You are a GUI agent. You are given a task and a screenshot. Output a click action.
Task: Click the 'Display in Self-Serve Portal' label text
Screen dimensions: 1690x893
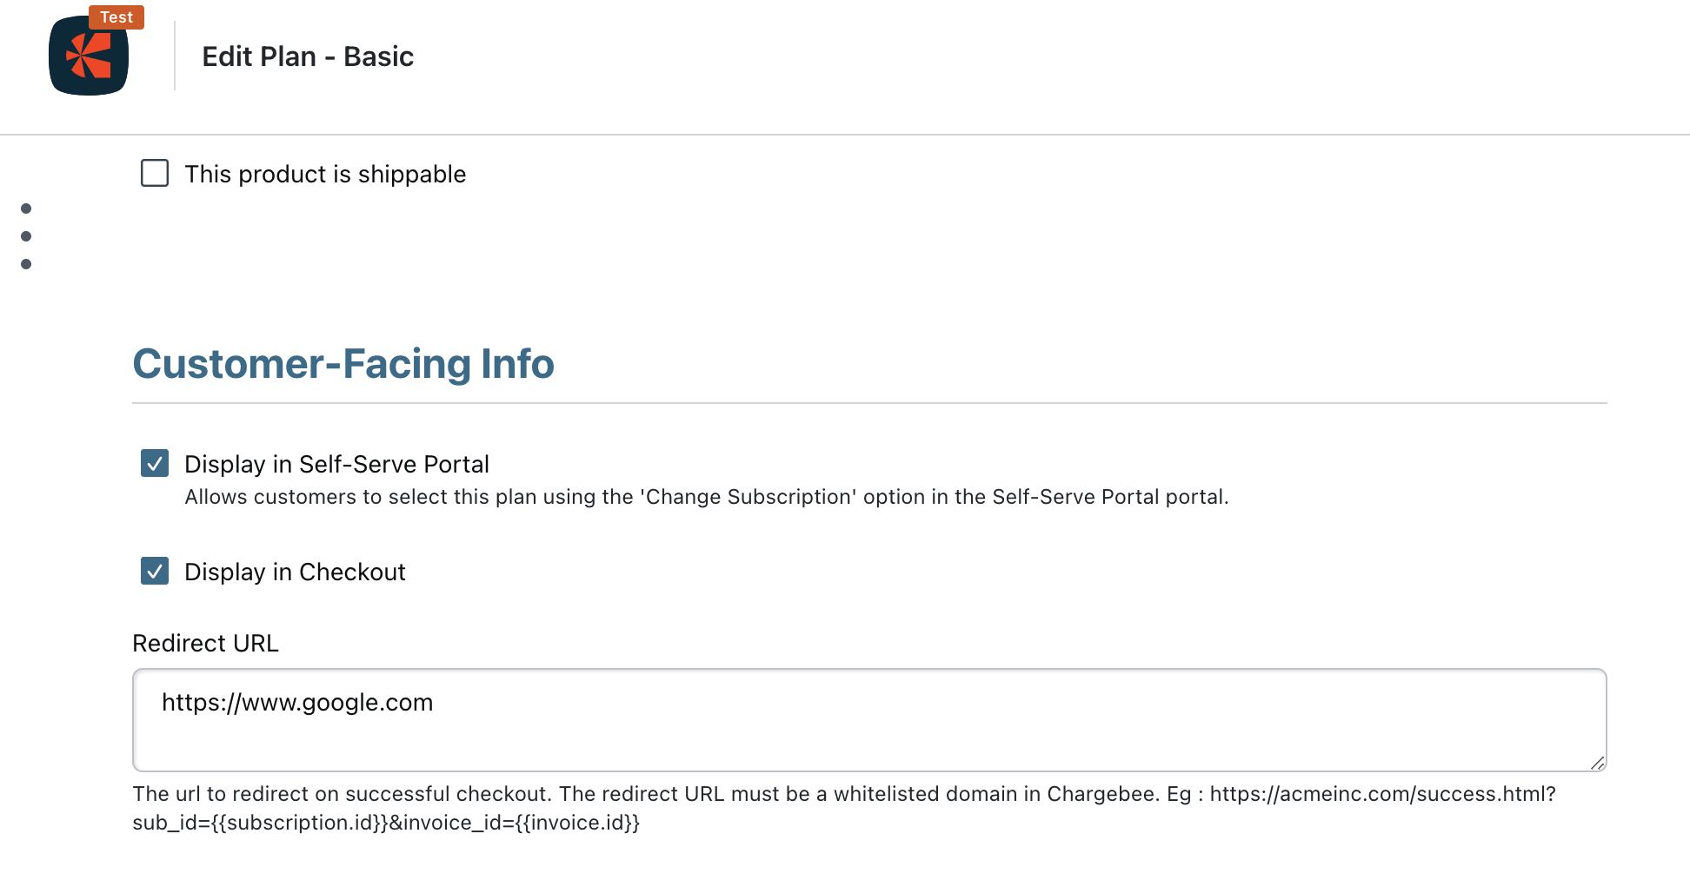[336, 464]
